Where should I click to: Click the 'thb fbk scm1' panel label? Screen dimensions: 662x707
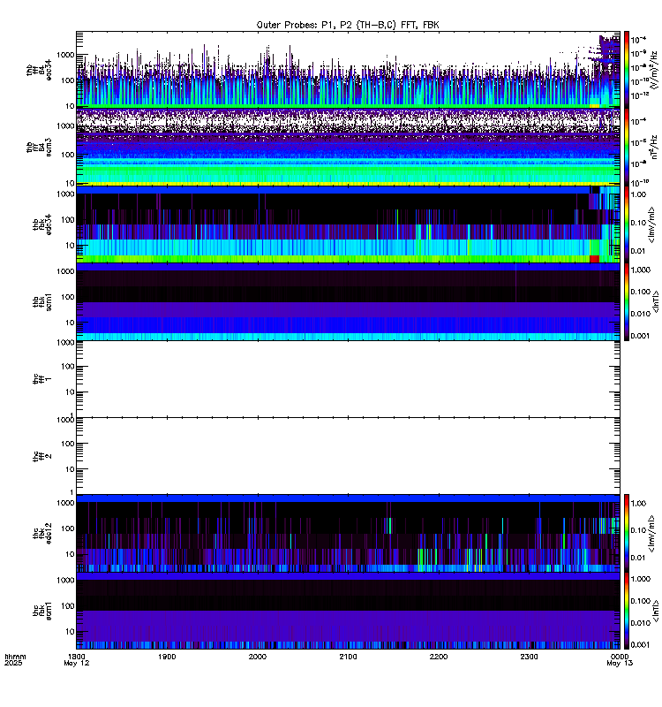pyautogui.click(x=41, y=301)
